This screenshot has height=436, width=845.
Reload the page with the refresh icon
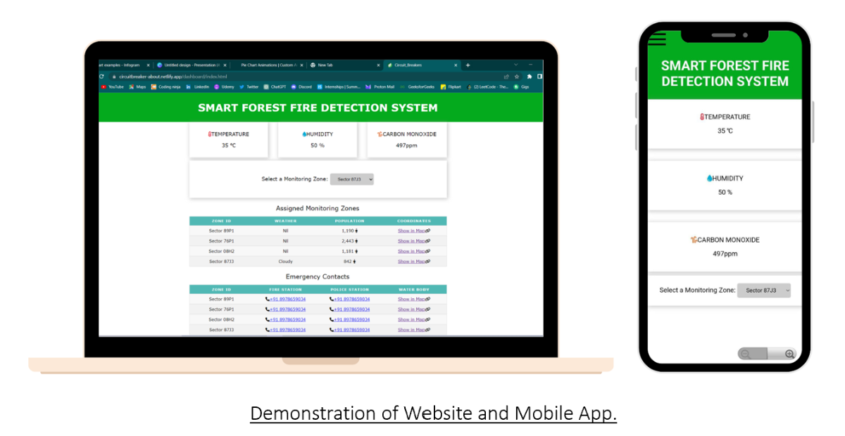101,77
